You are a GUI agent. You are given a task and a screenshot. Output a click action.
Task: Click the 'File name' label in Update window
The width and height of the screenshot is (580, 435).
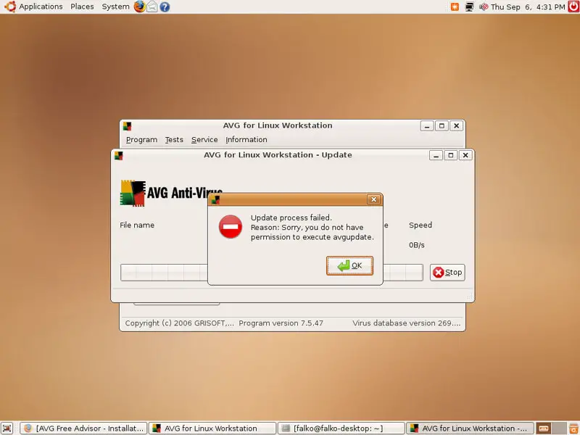[137, 225]
